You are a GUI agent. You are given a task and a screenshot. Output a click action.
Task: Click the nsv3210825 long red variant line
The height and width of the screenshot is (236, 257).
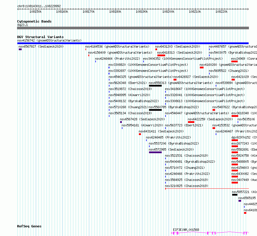pos(207,189)
